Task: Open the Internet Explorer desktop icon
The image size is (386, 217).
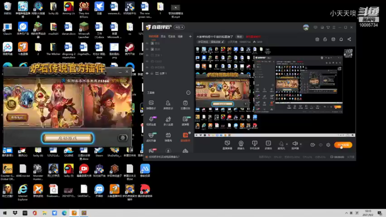Action: click(x=23, y=192)
